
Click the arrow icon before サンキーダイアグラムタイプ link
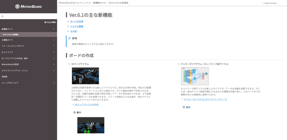[x=182, y=99]
